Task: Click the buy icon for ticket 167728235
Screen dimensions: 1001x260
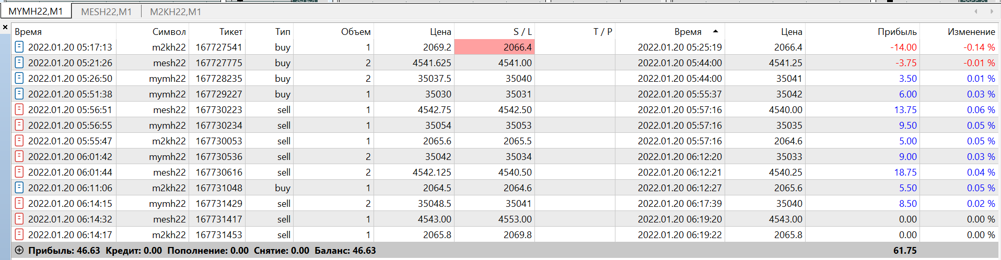Action: tap(19, 78)
